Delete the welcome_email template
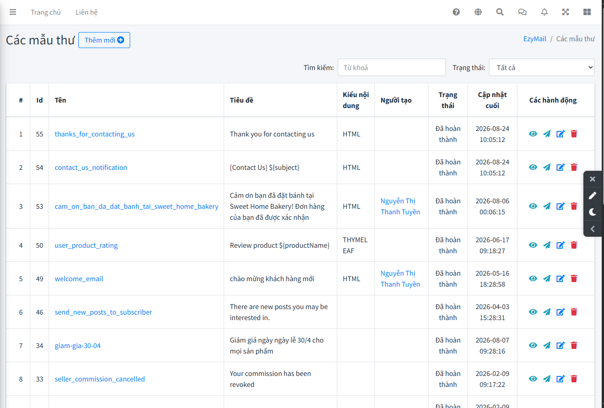 tap(574, 278)
